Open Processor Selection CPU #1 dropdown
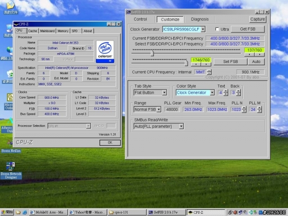 pyautogui.click(x=88, y=126)
